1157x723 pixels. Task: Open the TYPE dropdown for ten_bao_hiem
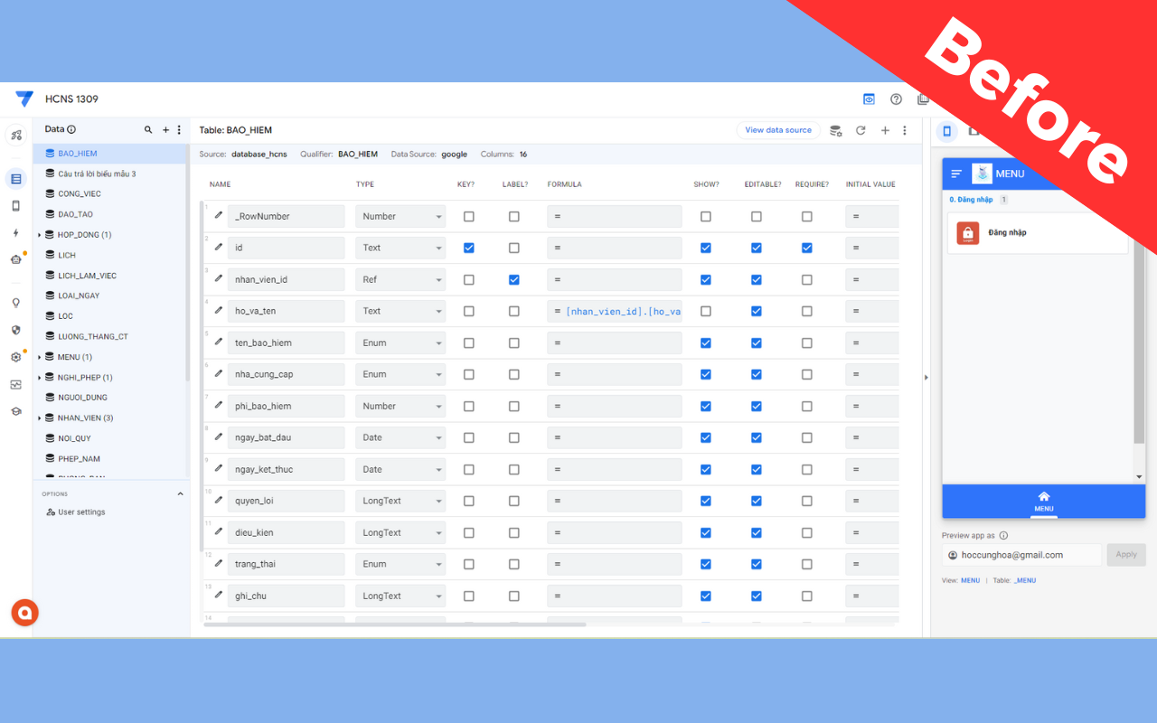pos(400,343)
